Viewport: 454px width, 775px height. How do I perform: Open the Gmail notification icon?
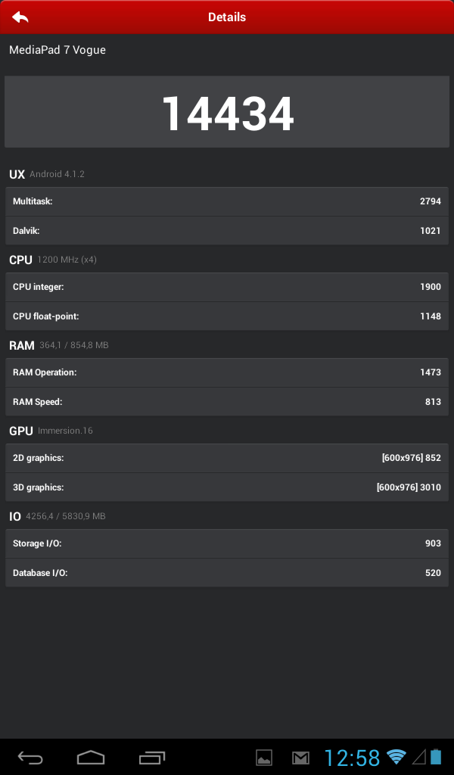(x=300, y=757)
